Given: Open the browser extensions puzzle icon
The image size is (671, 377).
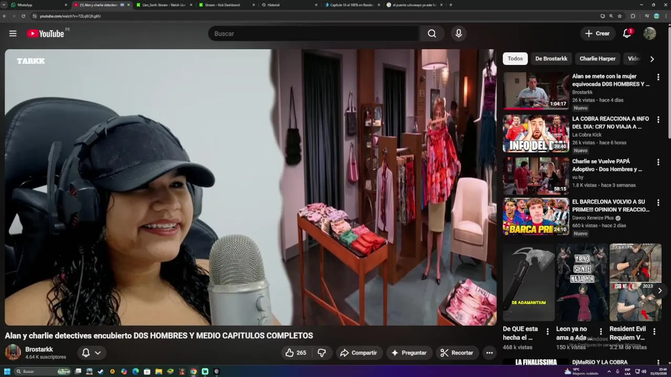Looking at the screenshot, I should pyautogui.click(x=633, y=16).
